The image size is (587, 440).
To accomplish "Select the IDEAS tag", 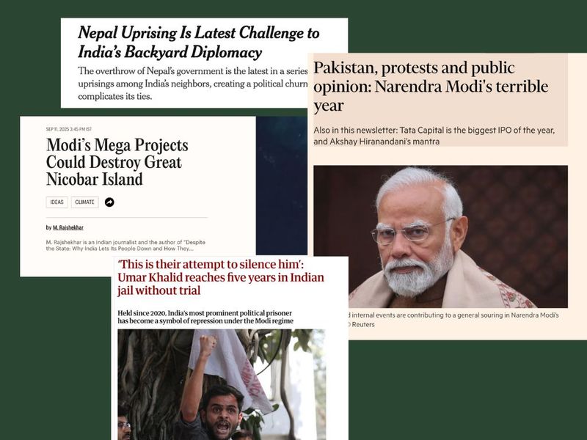I will point(57,202).
